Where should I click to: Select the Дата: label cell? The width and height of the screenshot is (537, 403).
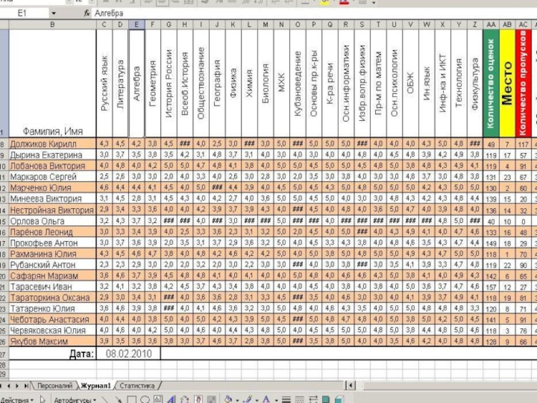pos(52,354)
